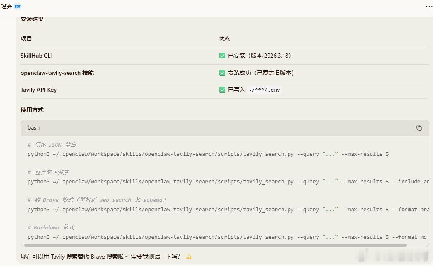
Task: Click the # 原始 JSON 输出 comment
Action: tap(52, 145)
